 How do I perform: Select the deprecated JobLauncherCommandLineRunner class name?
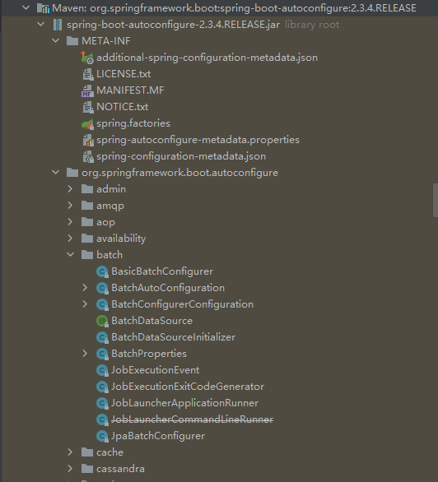[x=192, y=419]
